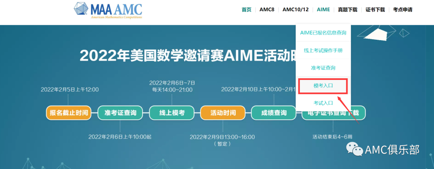This screenshot has width=434, height=169.
Task: Open the AIME nav menu
Action: click(323, 10)
